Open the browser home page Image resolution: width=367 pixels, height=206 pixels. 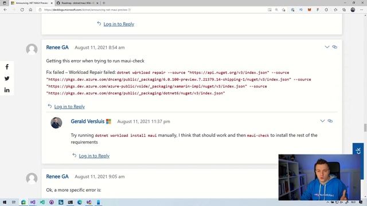(30, 10)
